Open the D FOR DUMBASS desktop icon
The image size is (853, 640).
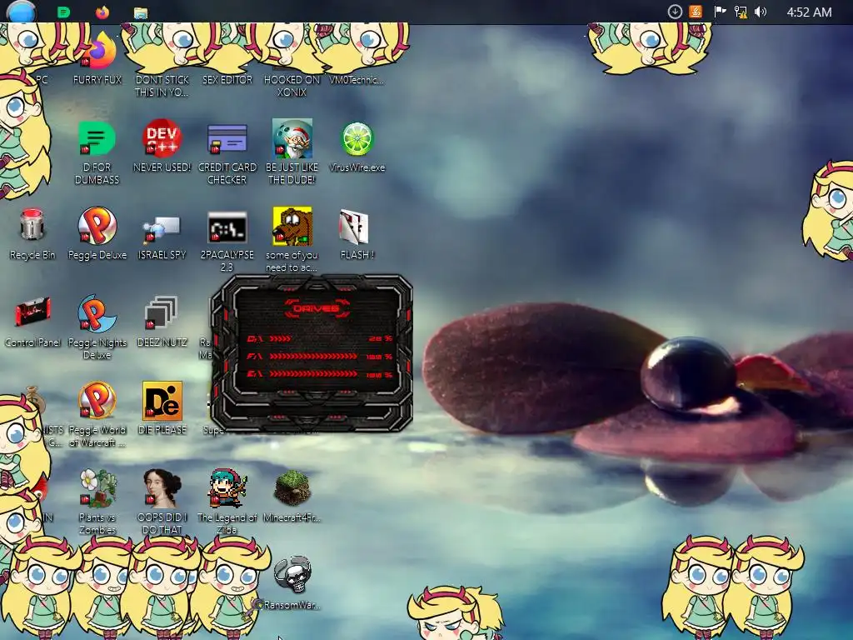coord(97,139)
